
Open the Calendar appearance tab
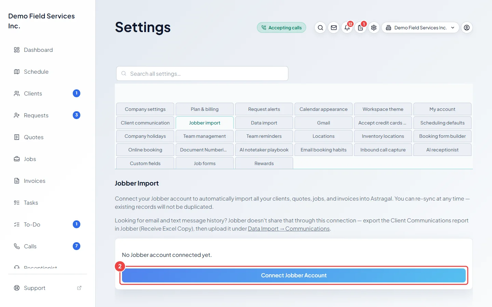tap(324, 109)
